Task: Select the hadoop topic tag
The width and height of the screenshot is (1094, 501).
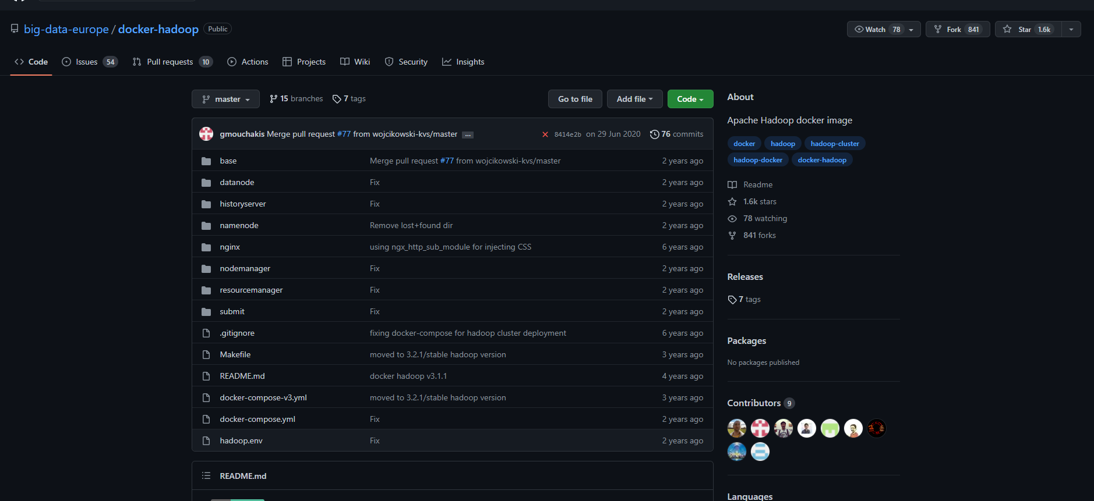Action: tap(782, 144)
